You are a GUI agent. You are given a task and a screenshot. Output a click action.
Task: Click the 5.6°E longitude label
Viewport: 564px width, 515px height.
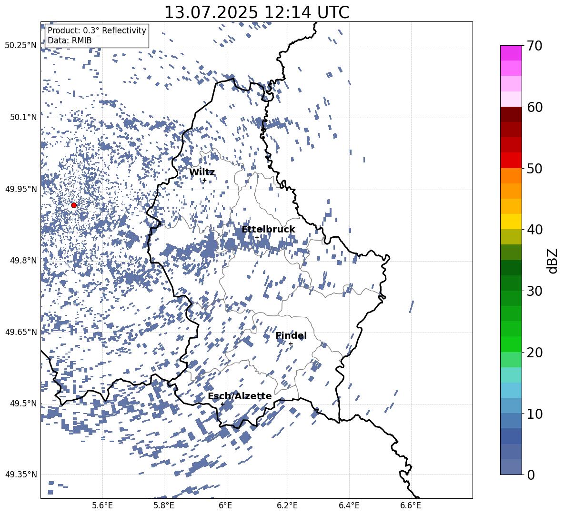coord(102,505)
